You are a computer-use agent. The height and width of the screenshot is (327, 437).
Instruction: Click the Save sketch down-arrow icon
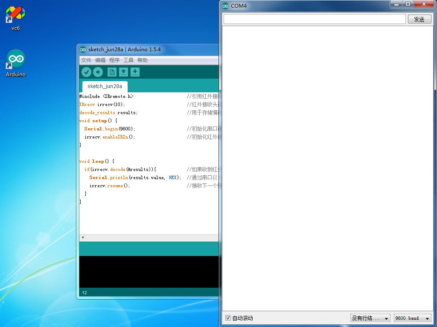pos(135,72)
